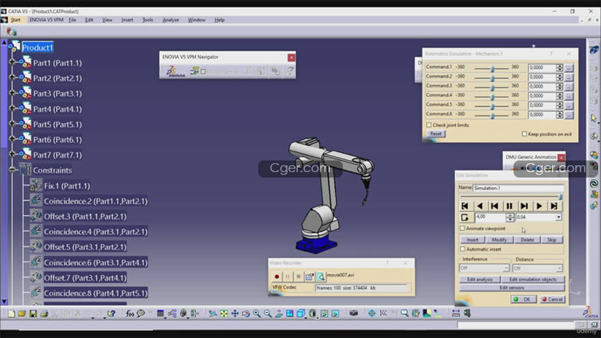Viewport: 601px width, 338px height.
Task: Click the Fly mode flying plane icon
Action: [x=212, y=313]
